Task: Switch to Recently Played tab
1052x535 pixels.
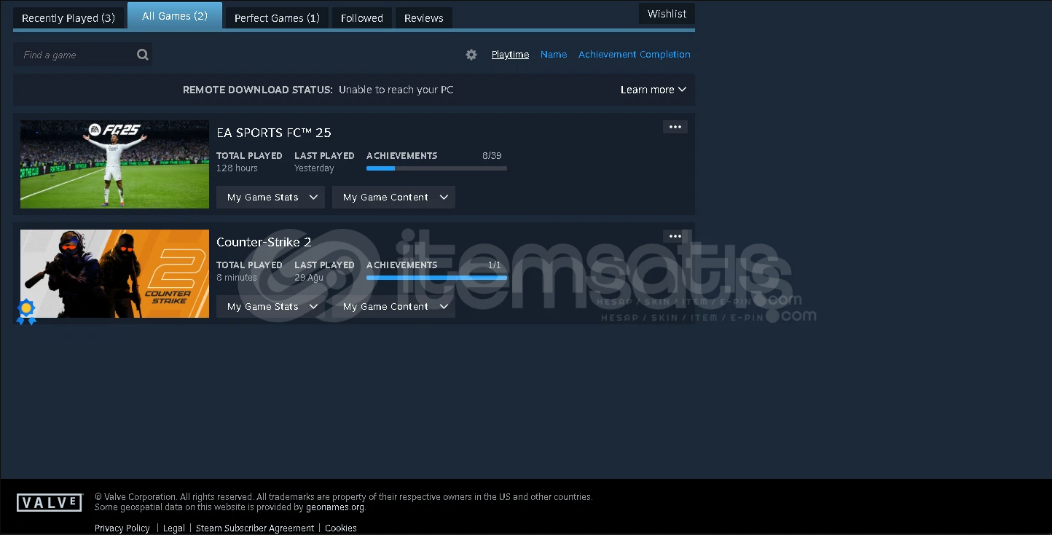Action: pyautogui.click(x=68, y=18)
